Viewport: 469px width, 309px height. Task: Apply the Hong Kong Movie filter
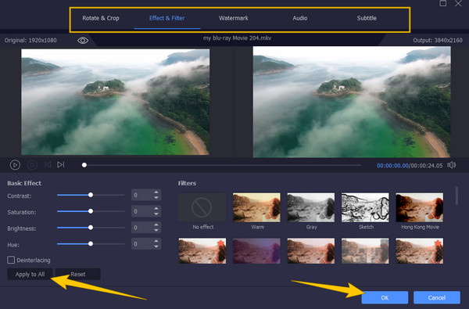point(420,207)
